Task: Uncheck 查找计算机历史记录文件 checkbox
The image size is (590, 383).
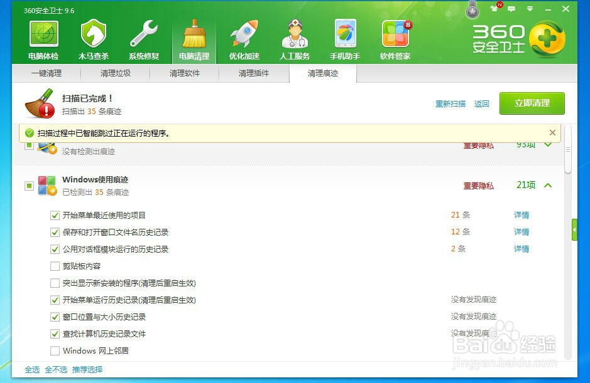Action: click(55, 333)
